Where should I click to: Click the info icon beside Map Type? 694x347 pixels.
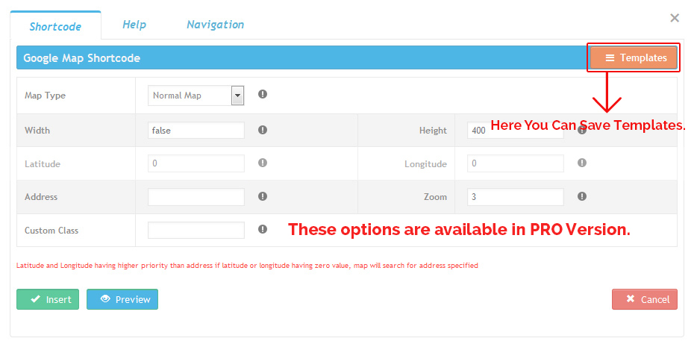(x=263, y=95)
